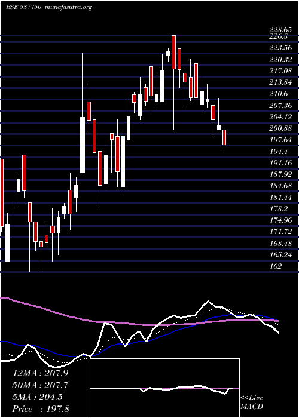Select the 220.32 price level label
This screenshot has height=418, width=299.
pos(281,60)
